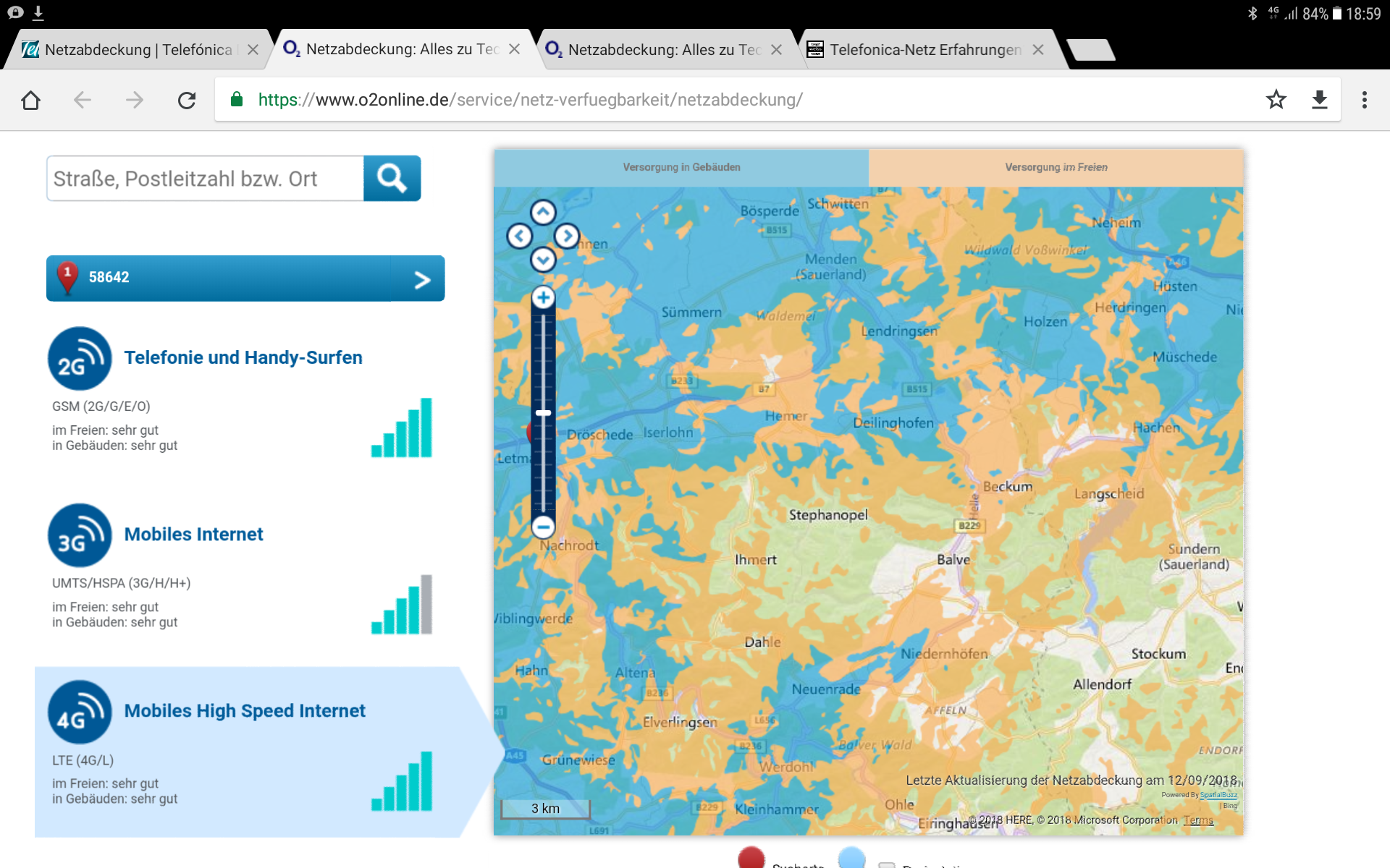Viewport: 1390px width, 868px height.
Task: Click Neuenrade label on the map
Action: [x=826, y=689]
